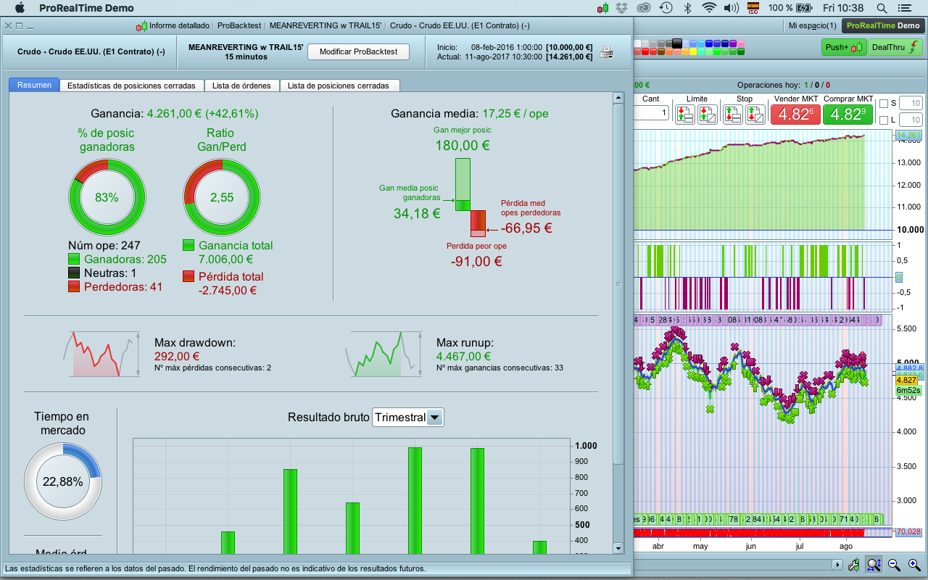Click the Max runup value 4.467,00 €

coord(464,357)
